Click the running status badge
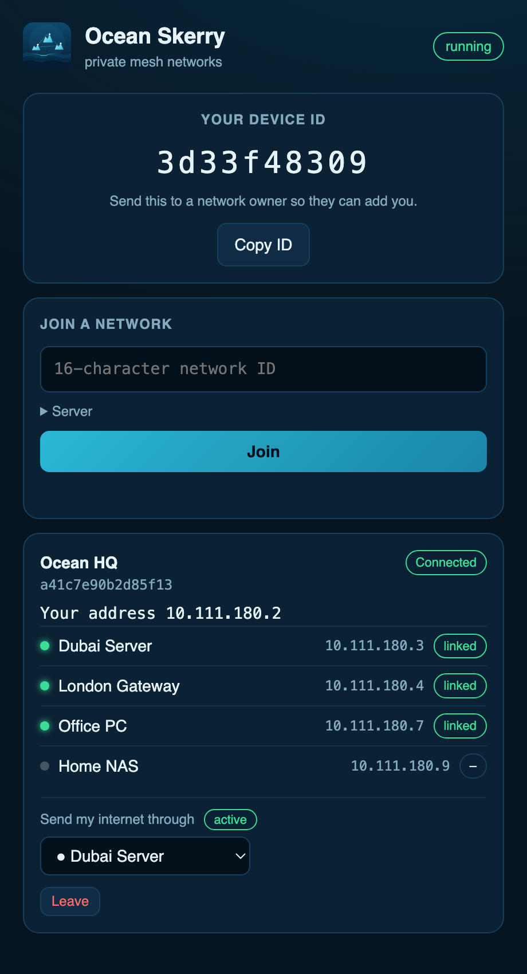This screenshot has height=974, width=527. pyautogui.click(x=468, y=46)
